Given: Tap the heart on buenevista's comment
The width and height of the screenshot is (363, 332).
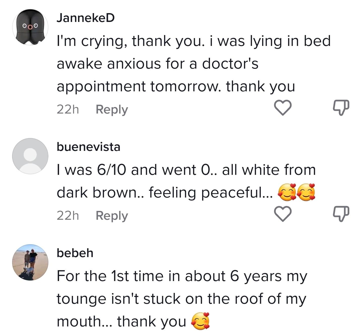Looking at the screenshot, I should [x=283, y=214].
